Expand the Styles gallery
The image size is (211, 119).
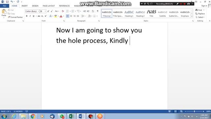192,17
